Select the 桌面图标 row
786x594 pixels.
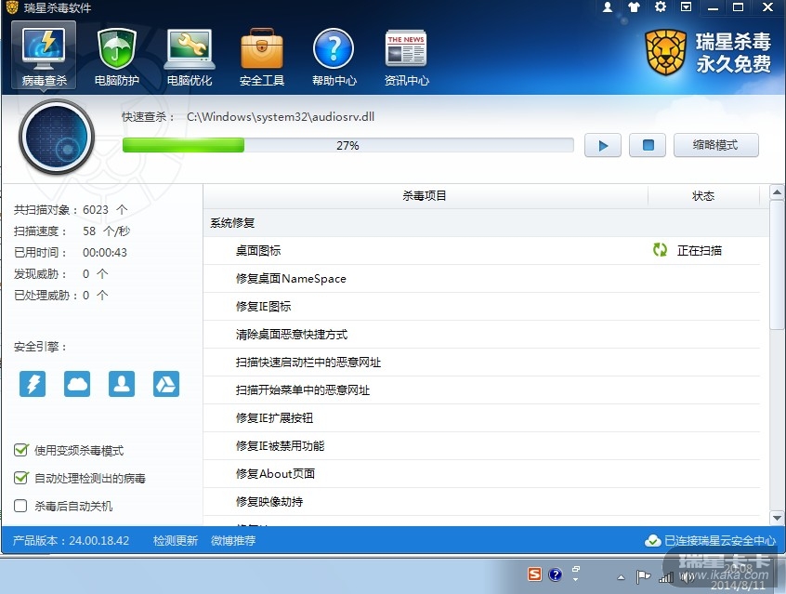point(481,250)
